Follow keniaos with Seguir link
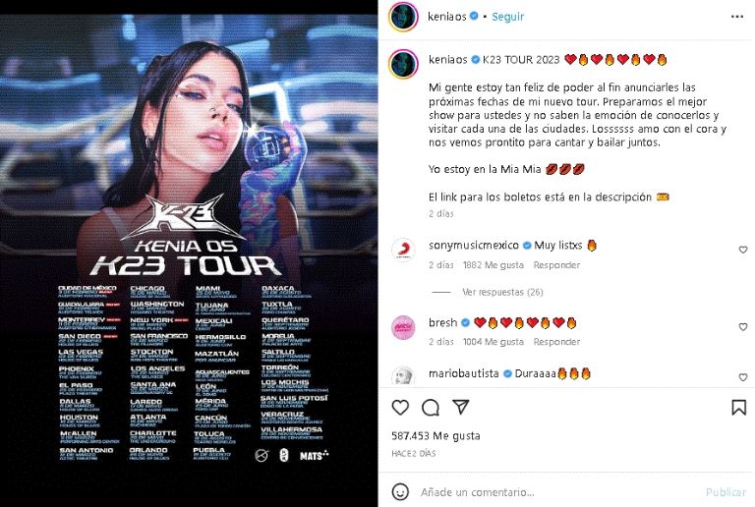755x507 pixels. click(508, 17)
